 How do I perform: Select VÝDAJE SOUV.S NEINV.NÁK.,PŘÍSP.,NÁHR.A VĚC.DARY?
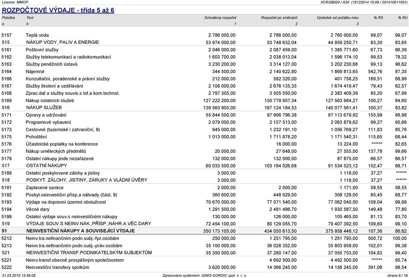point(89,224)
